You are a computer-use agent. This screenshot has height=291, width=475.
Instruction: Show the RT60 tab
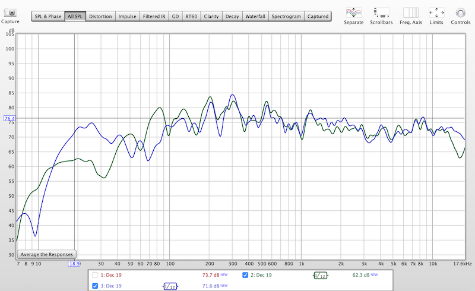(191, 17)
